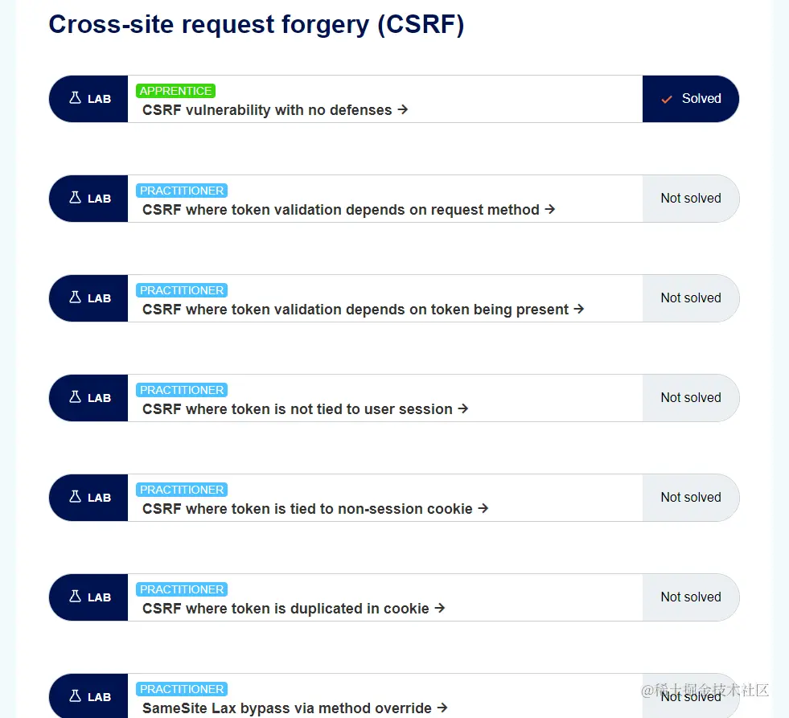Click the arrow icon after CSRF with no defenses
This screenshot has width=789, height=718.
(402, 110)
